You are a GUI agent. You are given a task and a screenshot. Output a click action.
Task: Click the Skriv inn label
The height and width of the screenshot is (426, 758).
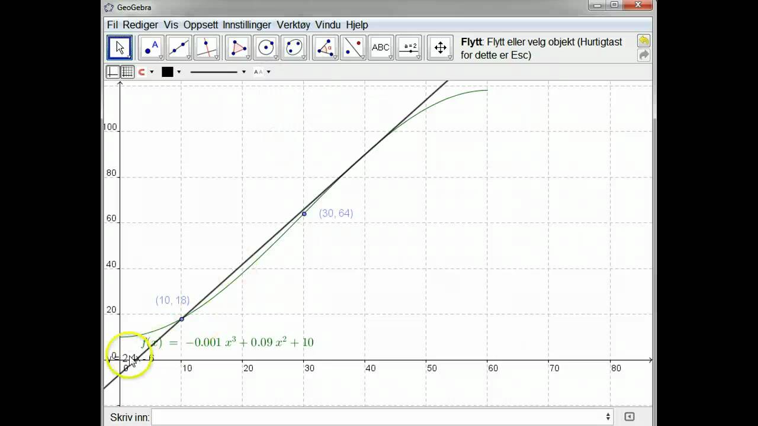pyautogui.click(x=130, y=418)
